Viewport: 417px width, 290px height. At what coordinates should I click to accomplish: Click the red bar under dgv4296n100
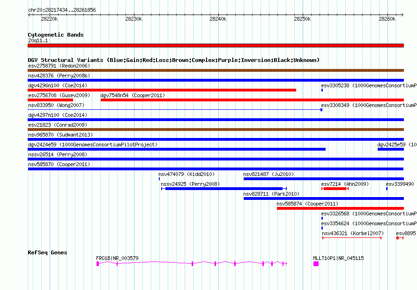tap(162, 90)
